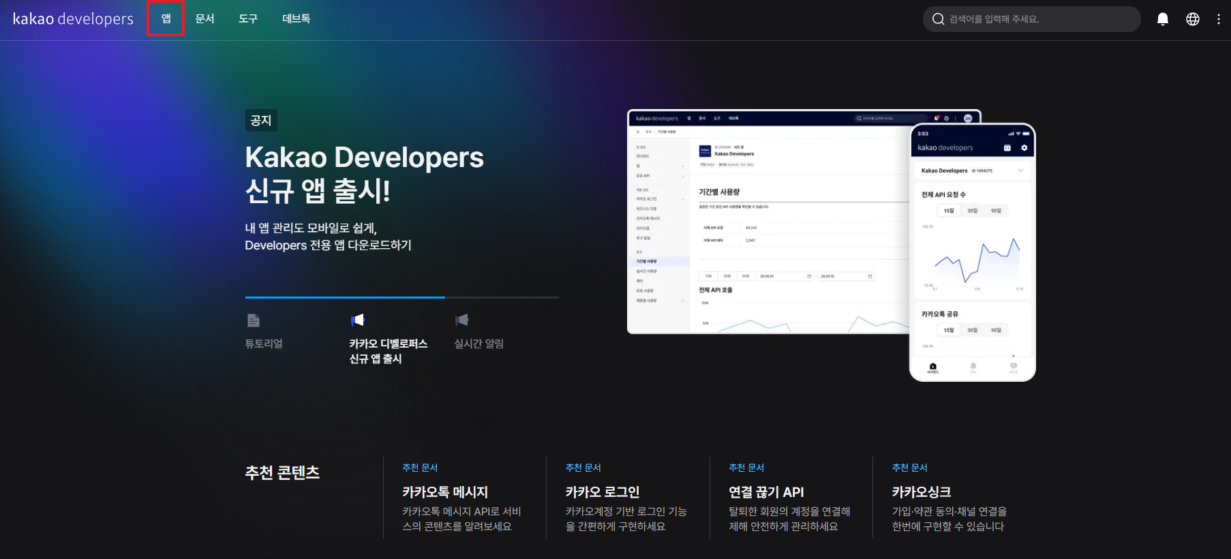Click the 탈퇴한 회원의 계정 description text
This screenshot has height=559, width=1231.
[x=789, y=519]
